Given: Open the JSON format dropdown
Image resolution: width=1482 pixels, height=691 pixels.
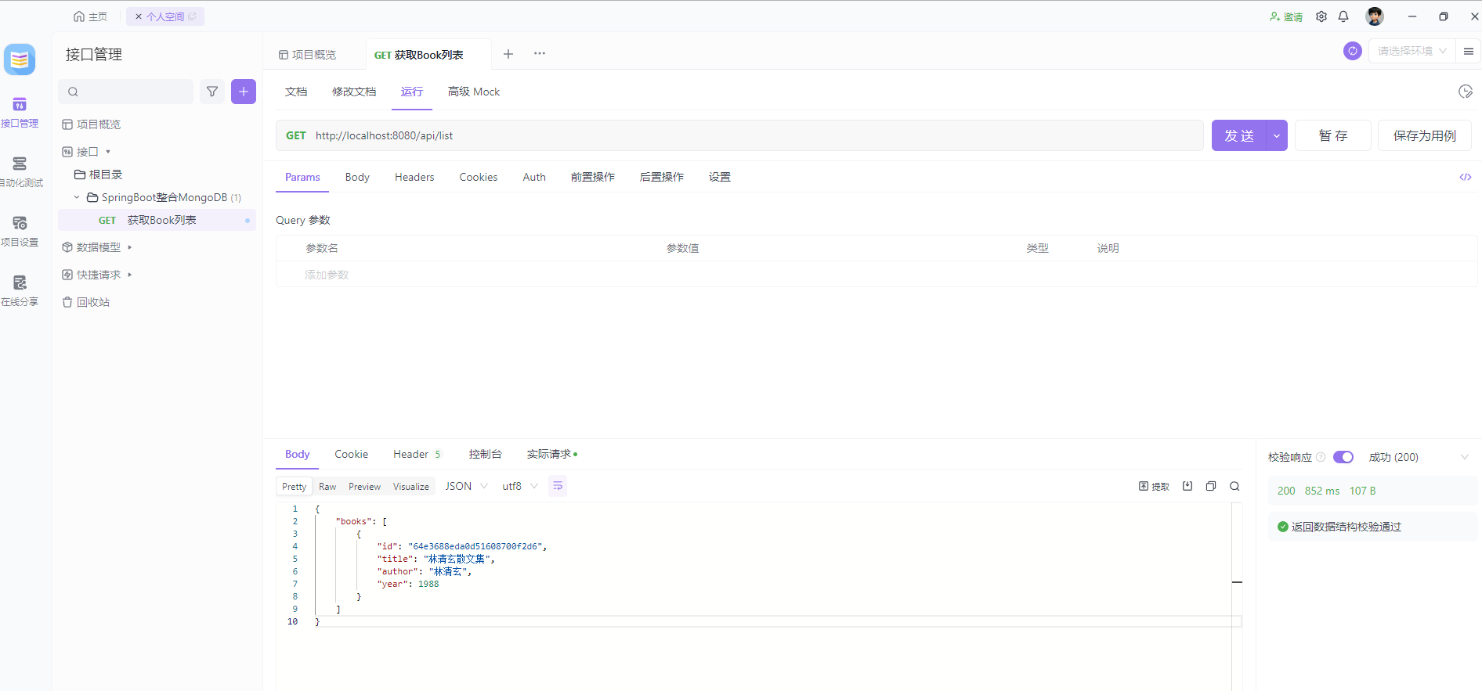Looking at the screenshot, I should tap(466, 486).
